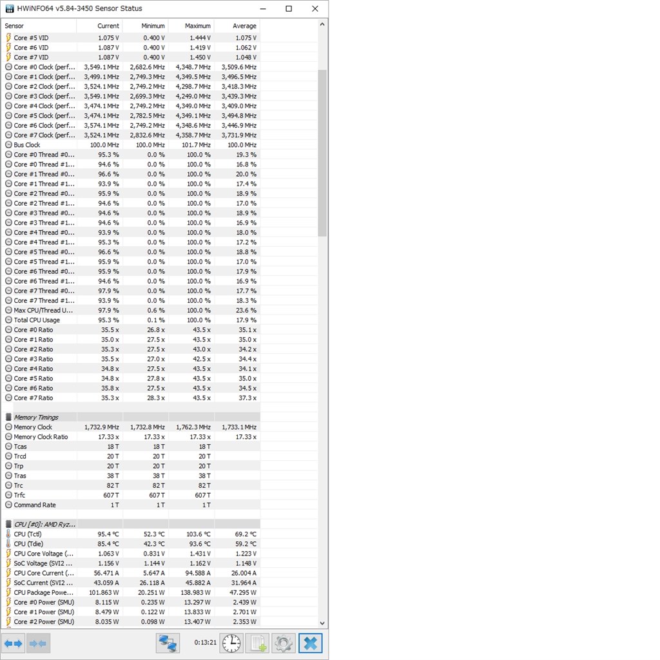This screenshot has height=660, width=660.
Task: Click the scrollbar down arrow
Action: pos(322,623)
